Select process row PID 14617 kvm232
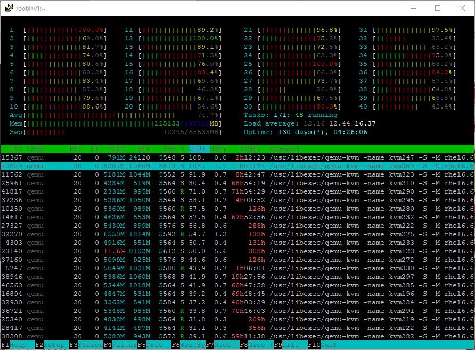 click(x=238, y=217)
